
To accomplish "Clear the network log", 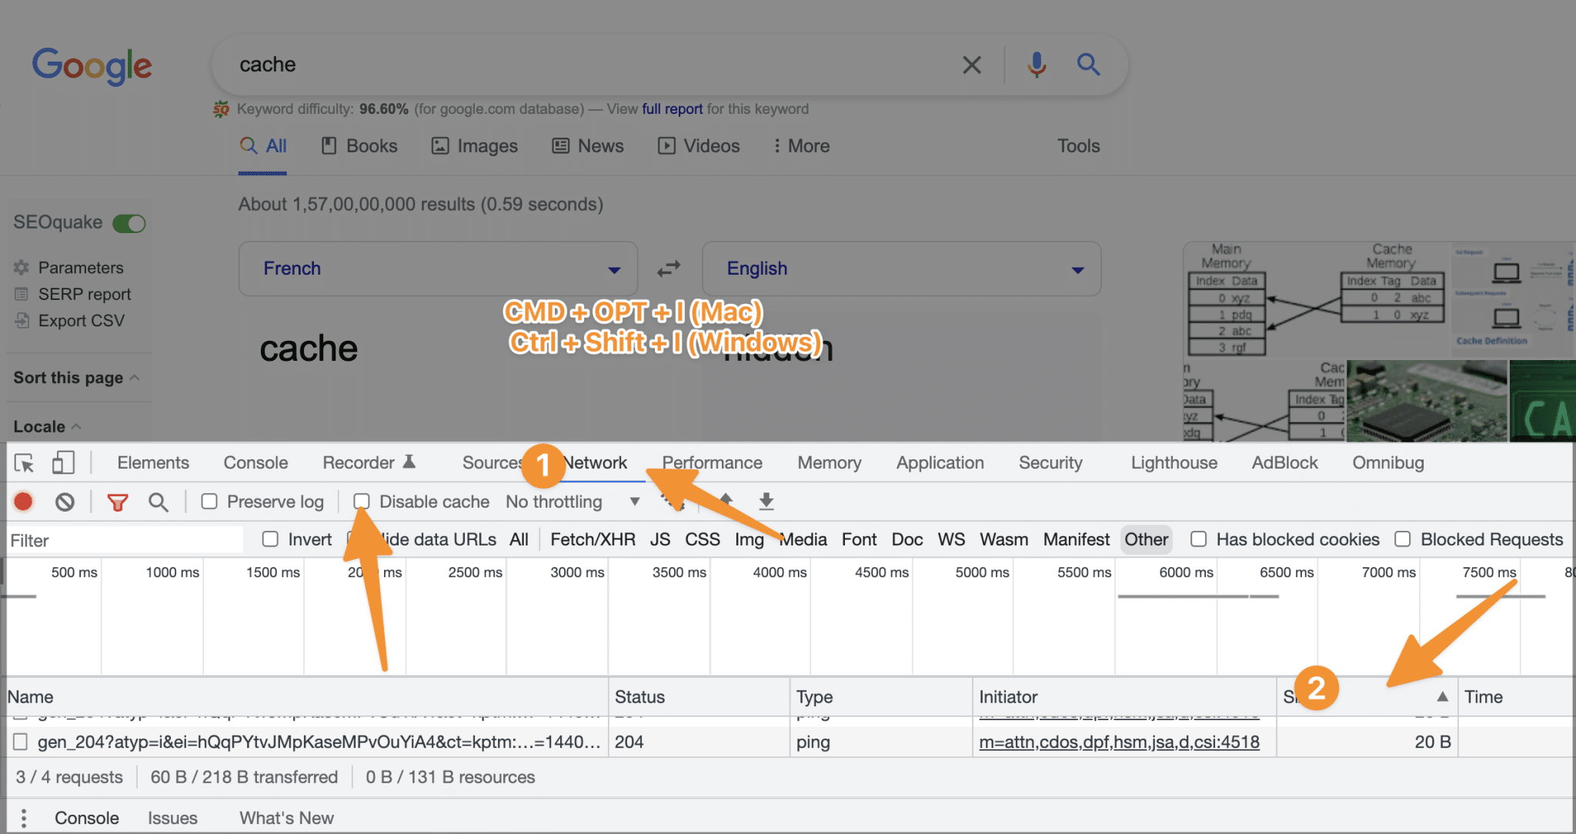I will pos(65,501).
